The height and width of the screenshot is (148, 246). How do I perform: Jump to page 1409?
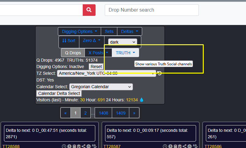[x=121, y=113]
